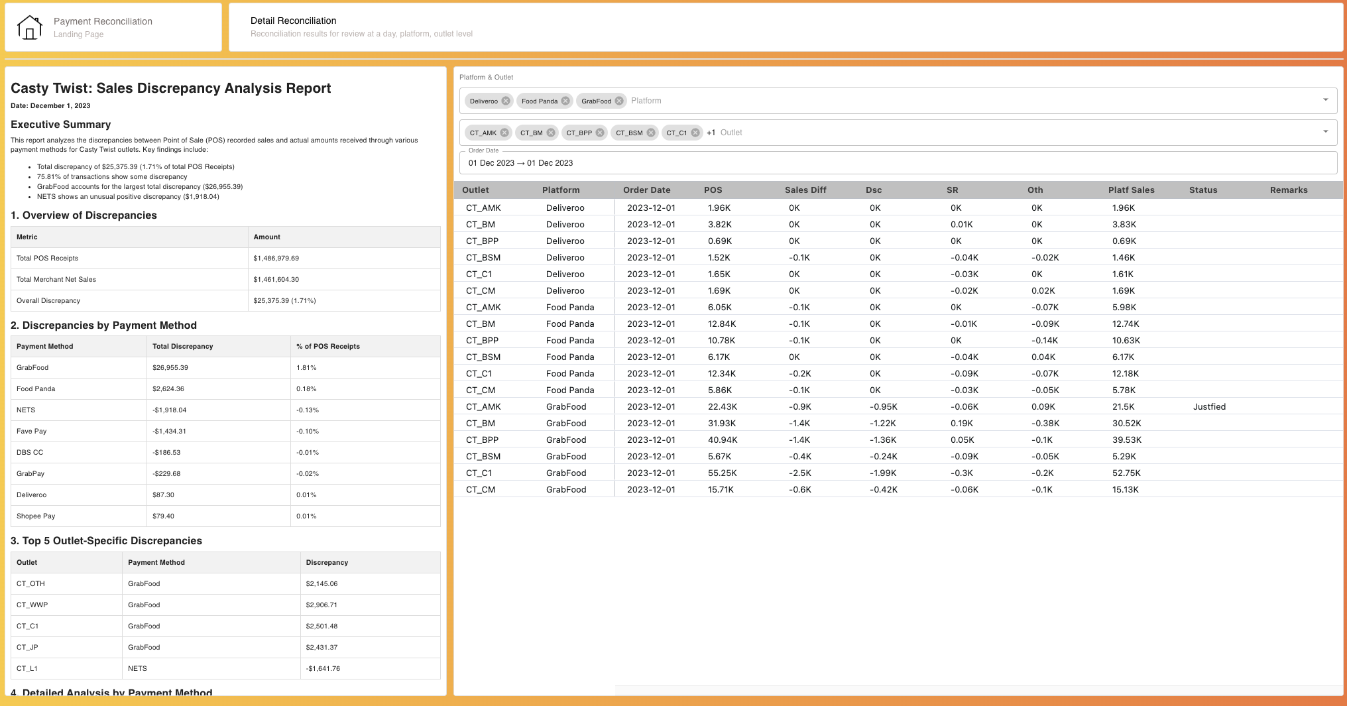Click Platf Sales 52.75K cell
The height and width of the screenshot is (706, 1347).
click(x=1126, y=473)
